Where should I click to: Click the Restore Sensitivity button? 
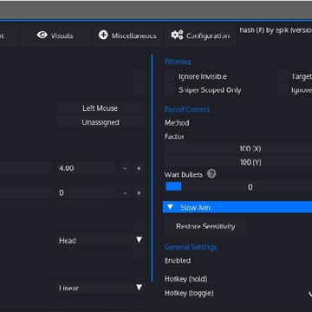(x=205, y=226)
